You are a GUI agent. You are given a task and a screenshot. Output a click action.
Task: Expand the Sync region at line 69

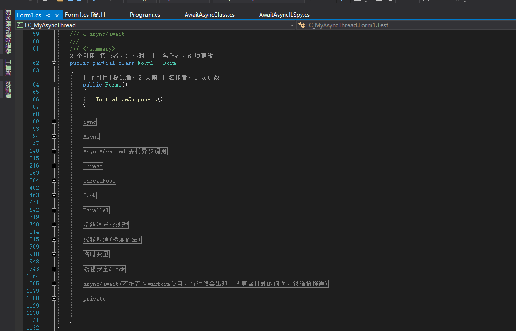pos(54,122)
